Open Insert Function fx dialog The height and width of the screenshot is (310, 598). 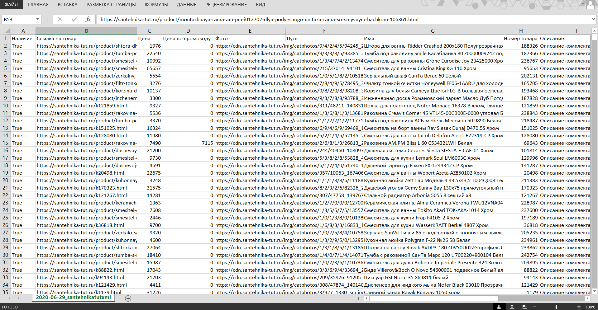coord(88,19)
